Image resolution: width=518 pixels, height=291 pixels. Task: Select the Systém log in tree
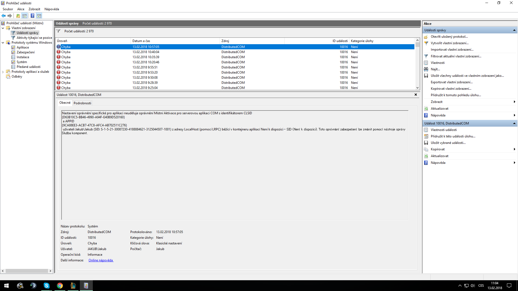[x=22, y=62]
